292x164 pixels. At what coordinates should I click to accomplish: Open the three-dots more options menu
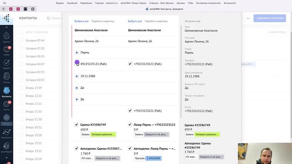248,18
